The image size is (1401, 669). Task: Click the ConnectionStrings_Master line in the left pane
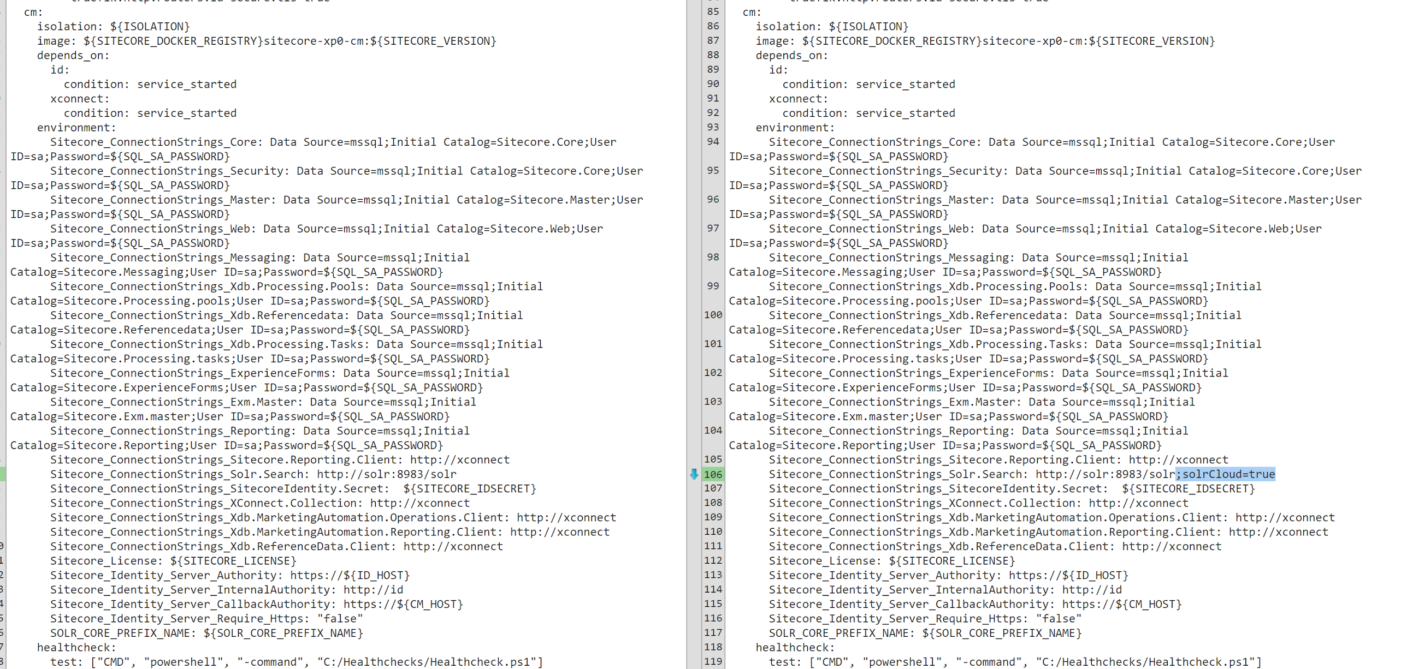click(327, 207)
